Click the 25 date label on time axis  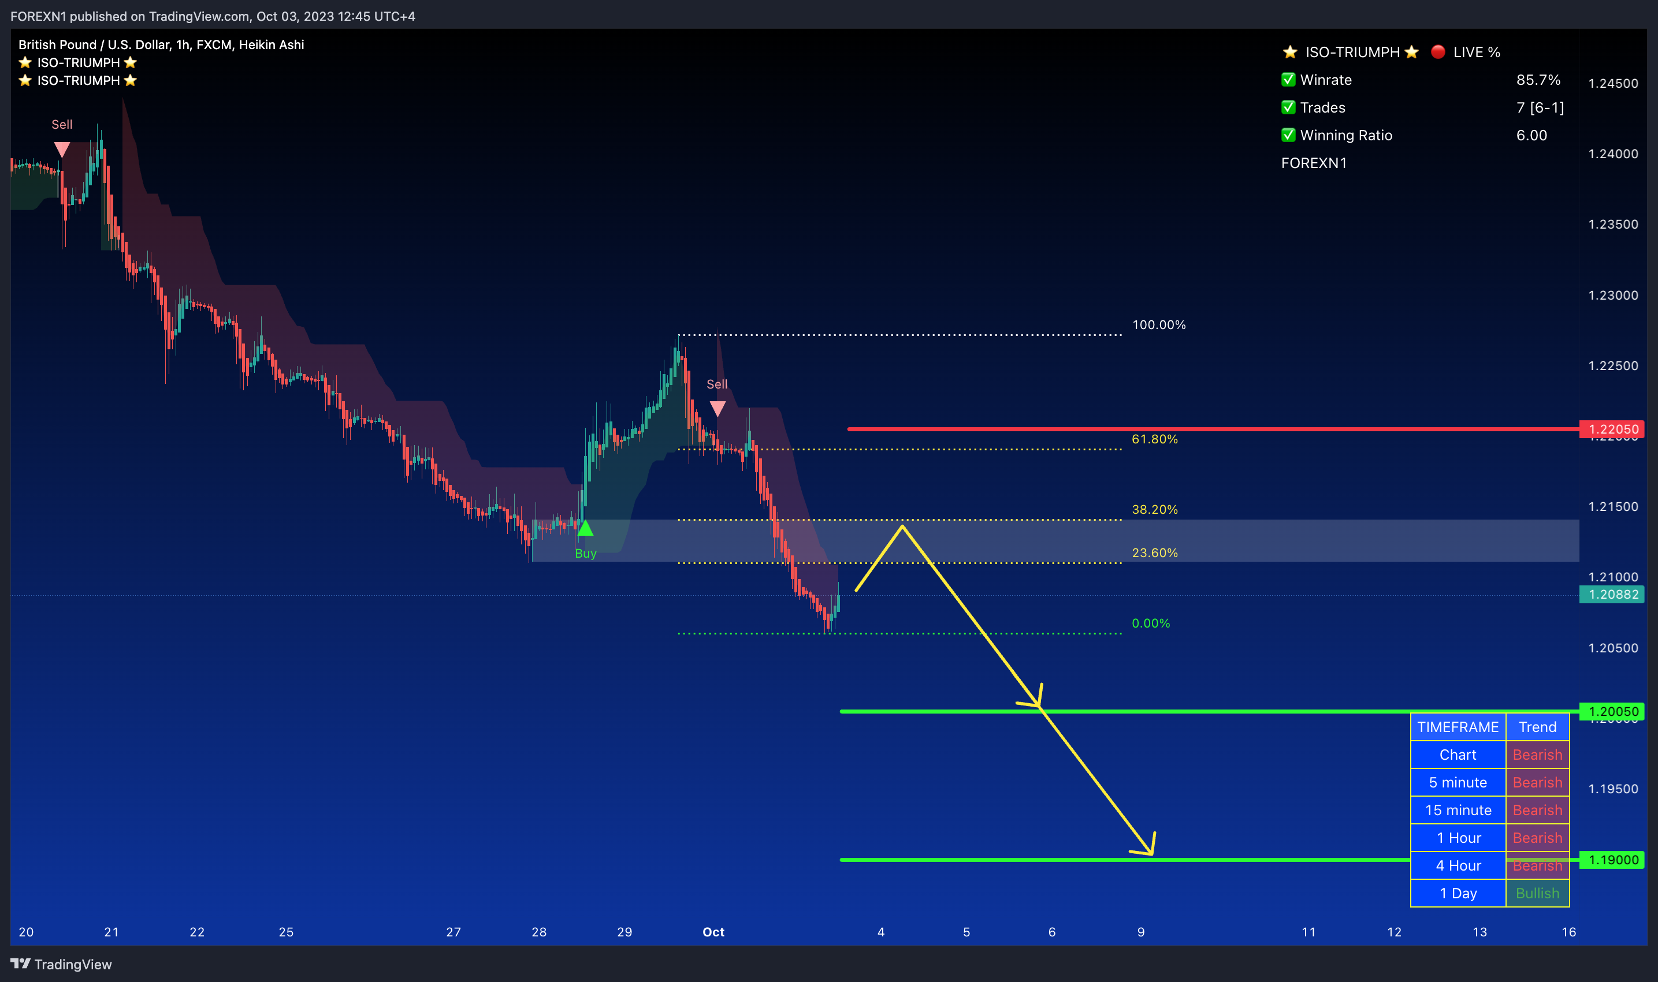[286, 932]
